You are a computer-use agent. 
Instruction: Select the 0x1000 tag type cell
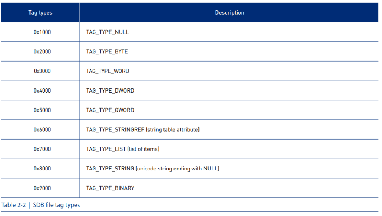[42, 32]
